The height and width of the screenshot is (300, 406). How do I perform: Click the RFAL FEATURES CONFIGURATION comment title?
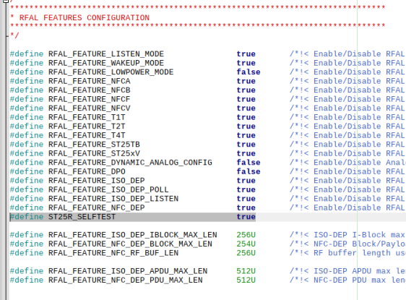[85, 17]
